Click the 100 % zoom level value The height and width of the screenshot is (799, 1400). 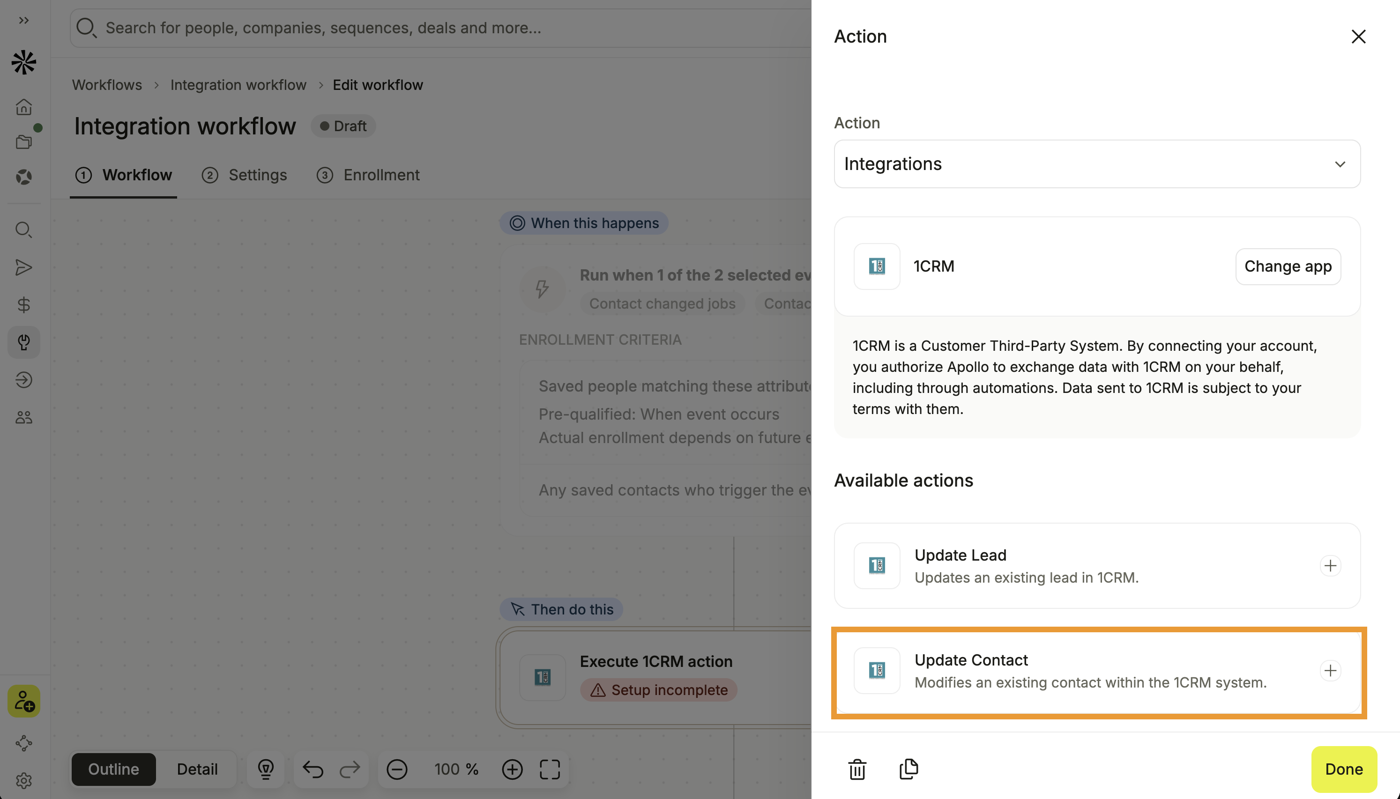click(456, 769)
